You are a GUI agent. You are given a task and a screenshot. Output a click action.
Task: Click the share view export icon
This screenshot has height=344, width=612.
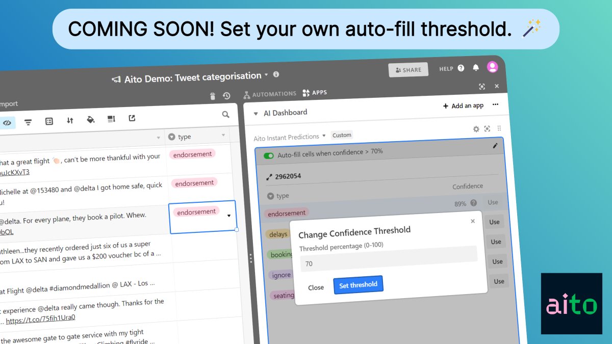tap(132, 118)
